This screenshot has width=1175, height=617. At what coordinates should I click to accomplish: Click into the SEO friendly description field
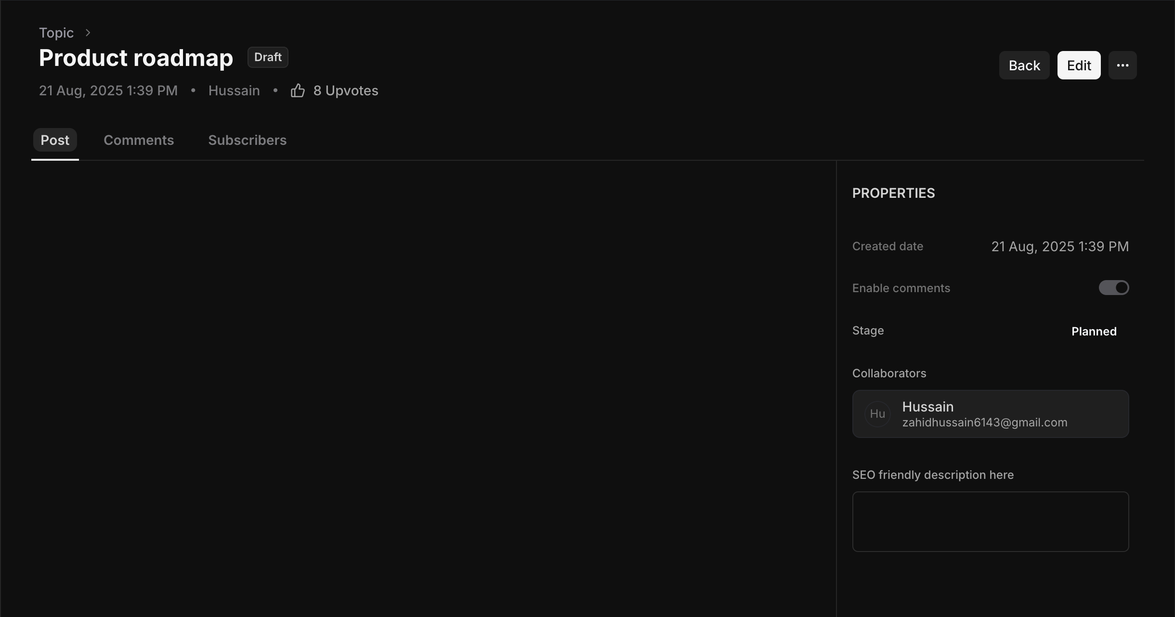pyautogui.click(x=990, y=522)
